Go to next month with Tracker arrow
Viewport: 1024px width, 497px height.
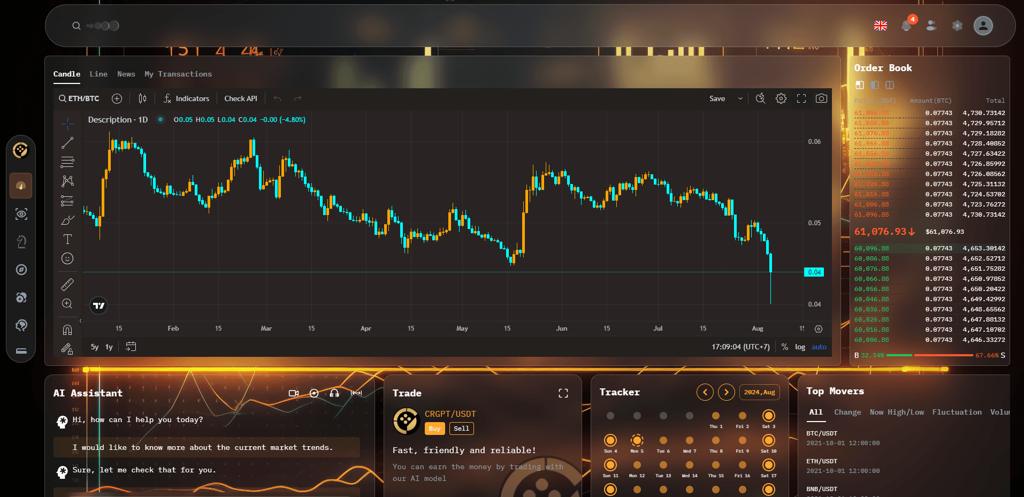tap(726, 392)
